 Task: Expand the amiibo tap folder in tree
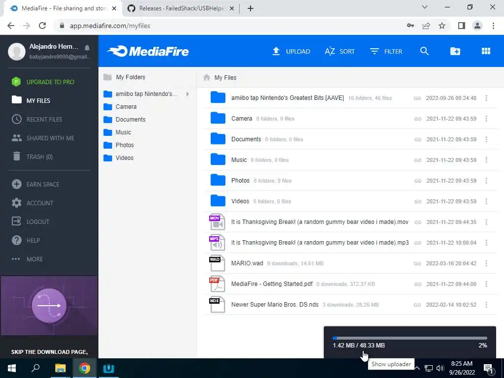pos(188,94)
